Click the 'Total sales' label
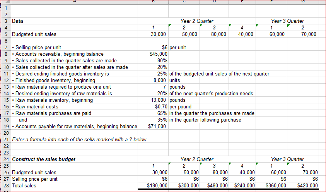 click(24, 185)
